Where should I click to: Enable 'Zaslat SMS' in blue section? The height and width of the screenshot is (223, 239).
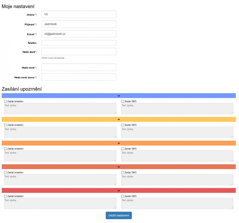[122, 101]
